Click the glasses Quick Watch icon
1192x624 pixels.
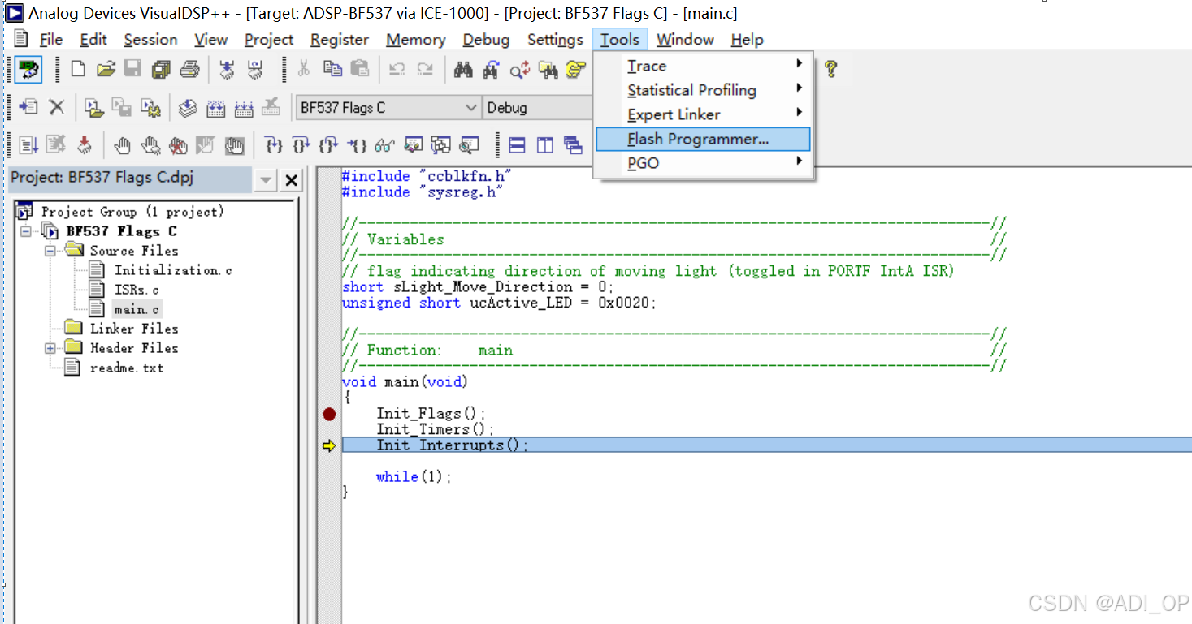[384, 145]
